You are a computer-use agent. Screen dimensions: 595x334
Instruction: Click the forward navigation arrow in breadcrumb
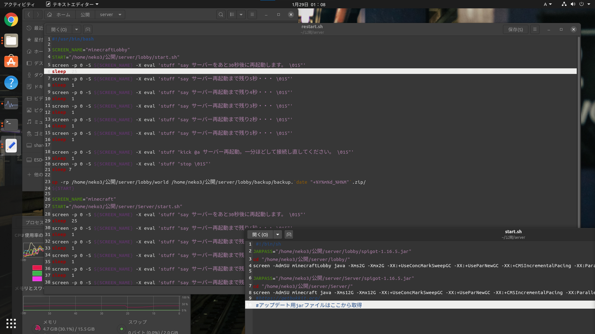pyautogui.click(x=37, y=14)
